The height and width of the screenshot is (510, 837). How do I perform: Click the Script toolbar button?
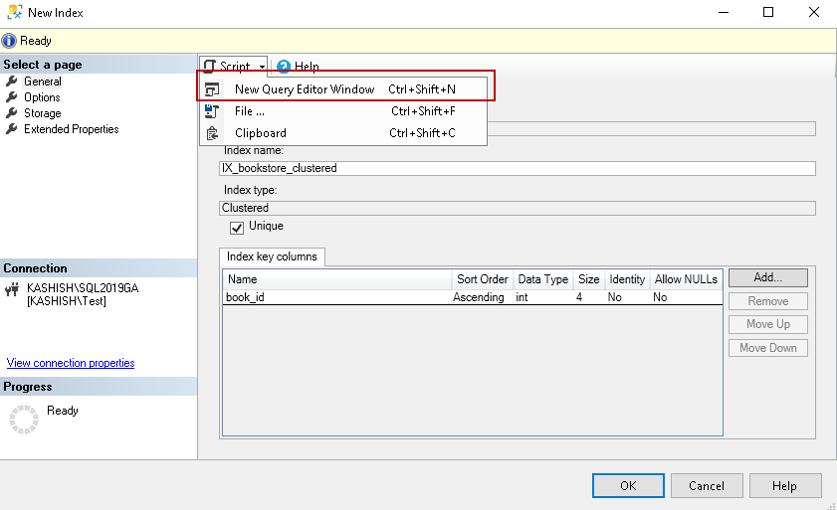234,67
